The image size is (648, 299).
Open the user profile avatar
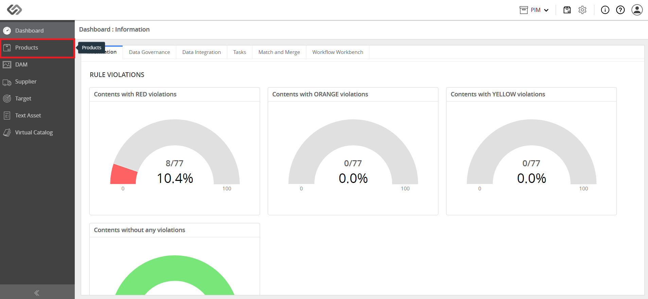[x=637, y=10]
